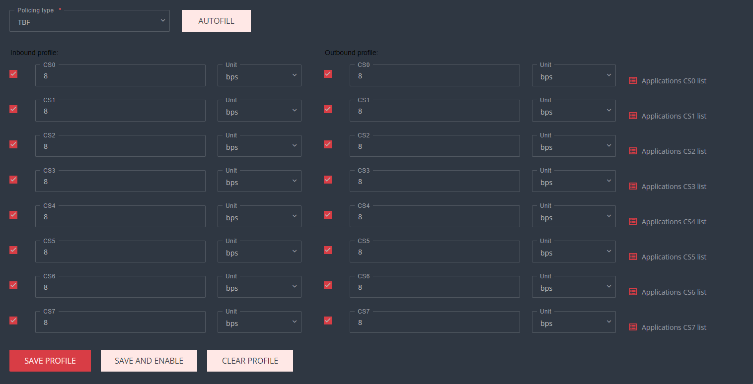This screenshot has height=384, width=753.
Task: Open the outbound CS6 Unit dropdown
Action: pos(574,287)
